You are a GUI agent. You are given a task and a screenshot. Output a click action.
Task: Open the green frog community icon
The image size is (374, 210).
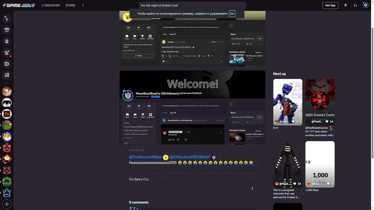pyautogui.click(x=7, y=182)
